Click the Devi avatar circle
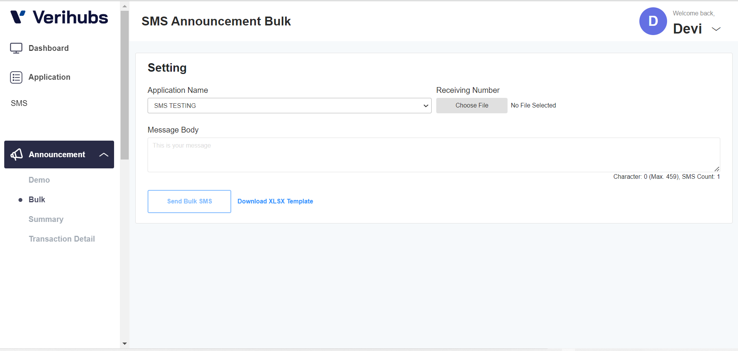This screenshot has height=351, width=738. click(x=653, y=21)
